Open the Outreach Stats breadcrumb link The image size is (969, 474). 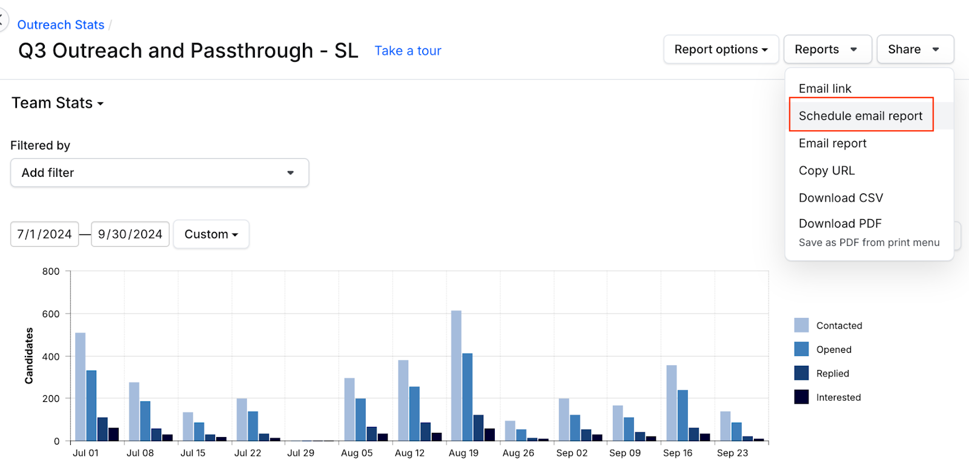coord(61,25)
